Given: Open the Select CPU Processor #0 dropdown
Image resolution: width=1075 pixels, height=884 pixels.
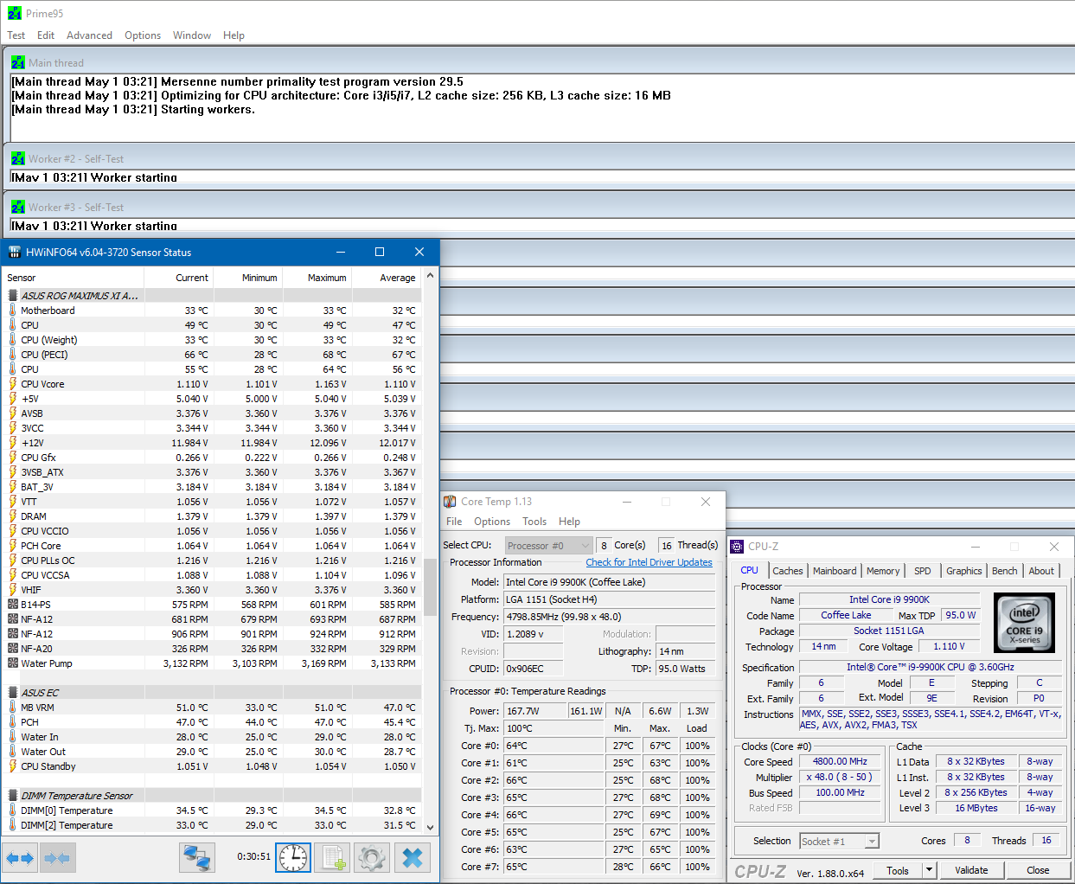Looking at the screenshot, I should [x=548, y=546].
